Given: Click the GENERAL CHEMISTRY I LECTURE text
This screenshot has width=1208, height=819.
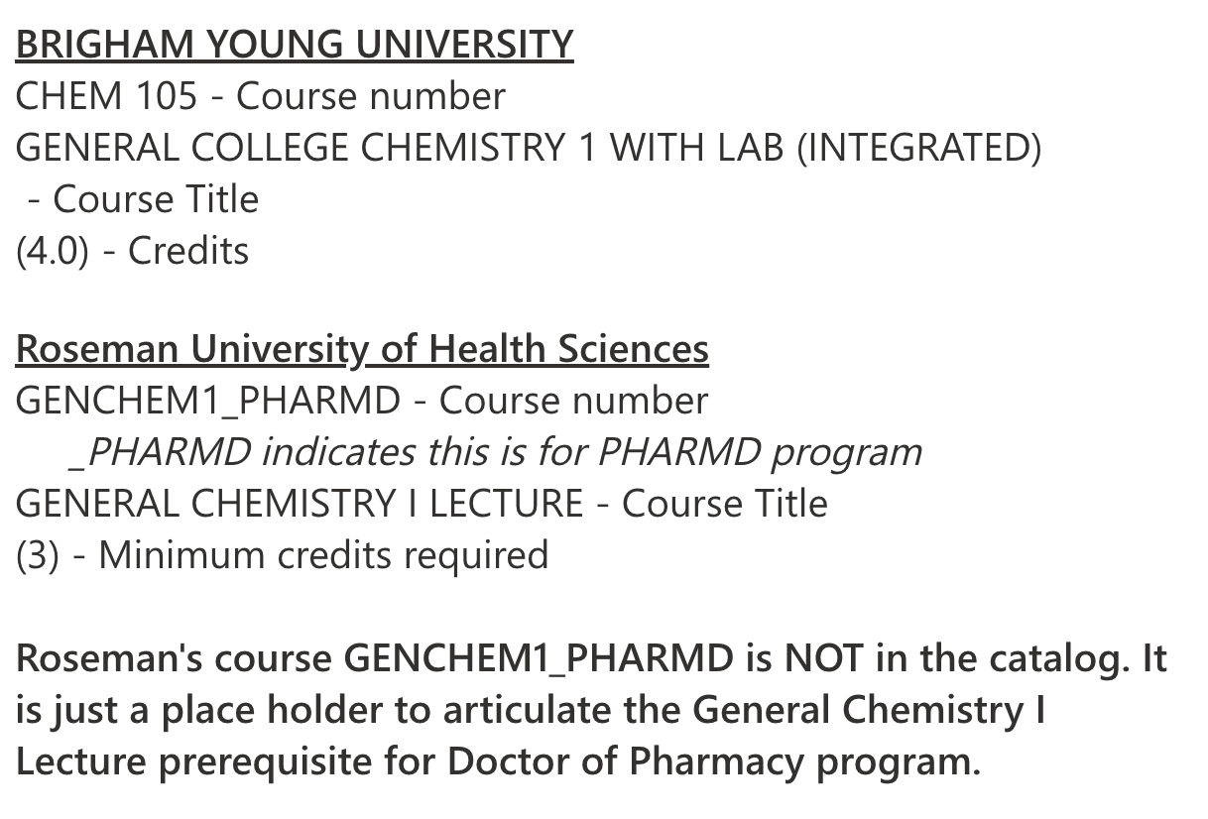Looking at the screenshot, I should [300, 504].
